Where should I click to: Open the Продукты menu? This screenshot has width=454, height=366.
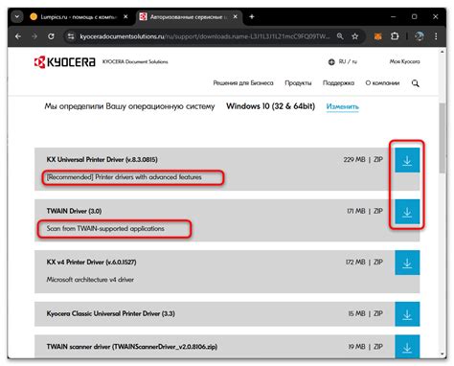(x=298, y=83)
